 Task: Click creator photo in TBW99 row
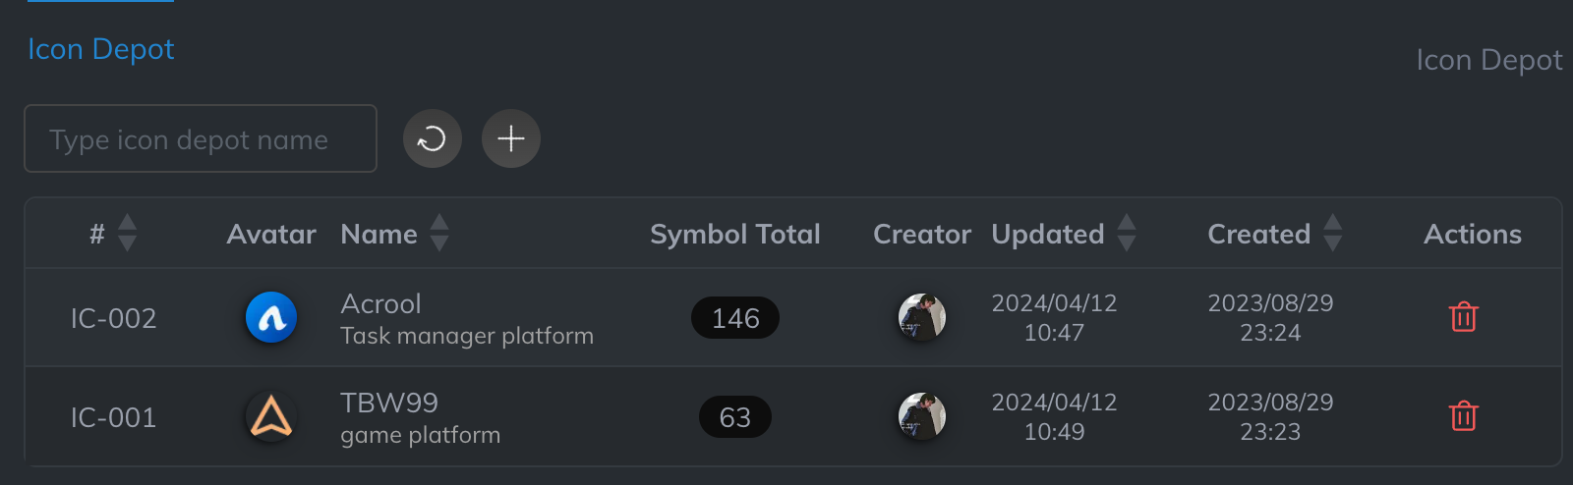click(921, 416)
